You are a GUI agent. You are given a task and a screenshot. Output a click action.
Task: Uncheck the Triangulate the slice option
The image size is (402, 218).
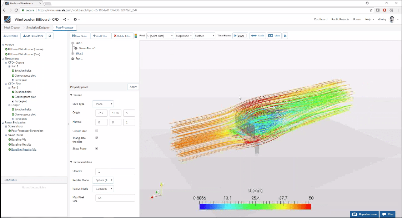[x=96, y=138]
